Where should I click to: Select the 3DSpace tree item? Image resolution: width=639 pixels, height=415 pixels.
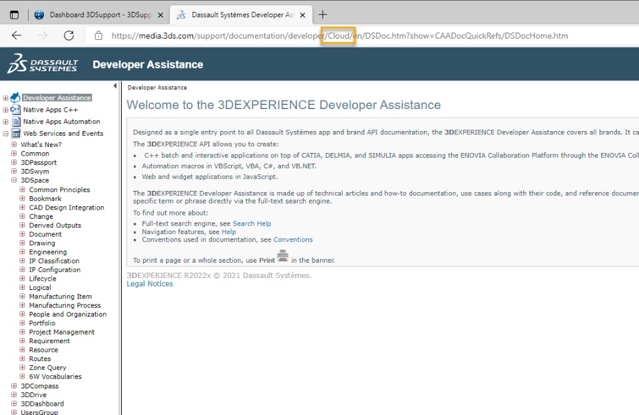[35, 180]
